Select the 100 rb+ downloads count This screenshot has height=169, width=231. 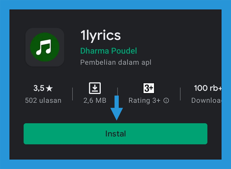tap(208, 88)
